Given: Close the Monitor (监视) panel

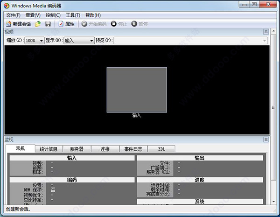Looking at the screenshot, I should (266, 140).
